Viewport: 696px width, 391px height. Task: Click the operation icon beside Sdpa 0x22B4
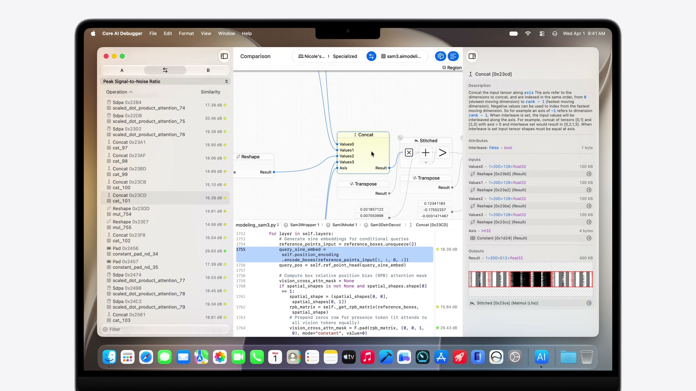pyautogui.click(x=109, y=102)
